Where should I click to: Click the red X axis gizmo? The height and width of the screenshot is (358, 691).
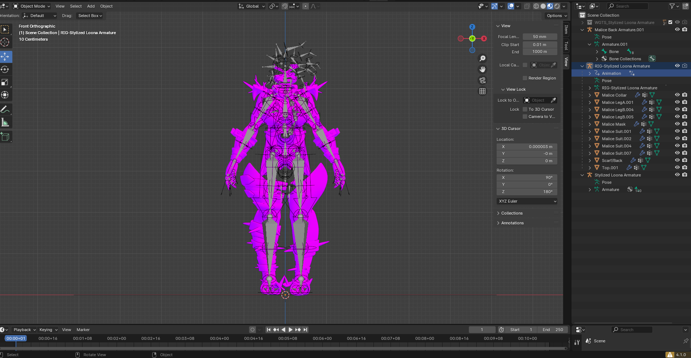[x=484, y=38]
